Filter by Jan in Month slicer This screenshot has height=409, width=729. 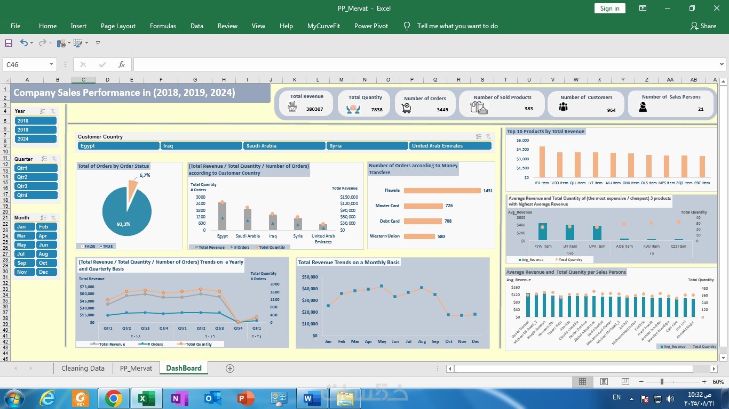[25, 227]
